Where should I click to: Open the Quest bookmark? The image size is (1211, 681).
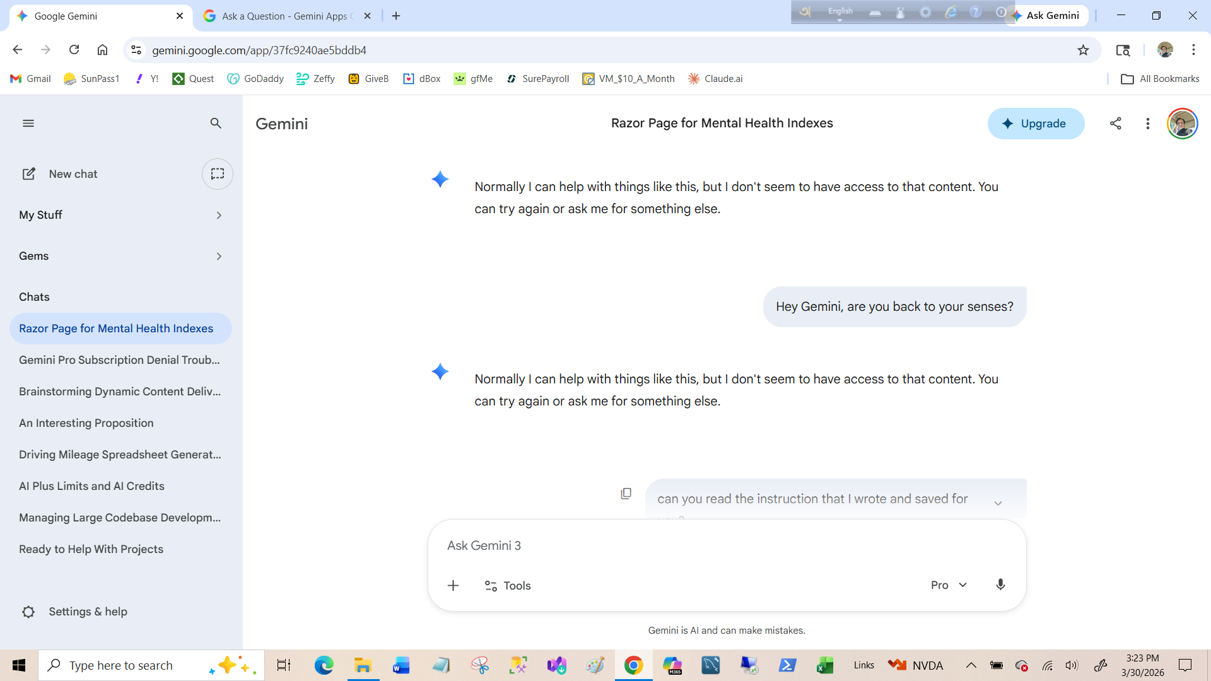click(193, 79)
